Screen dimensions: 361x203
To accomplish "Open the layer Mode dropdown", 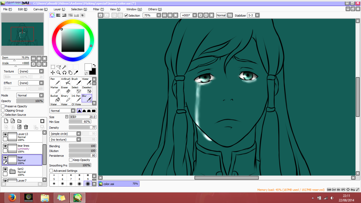I will pyautogui.click(x=30, y=95).
